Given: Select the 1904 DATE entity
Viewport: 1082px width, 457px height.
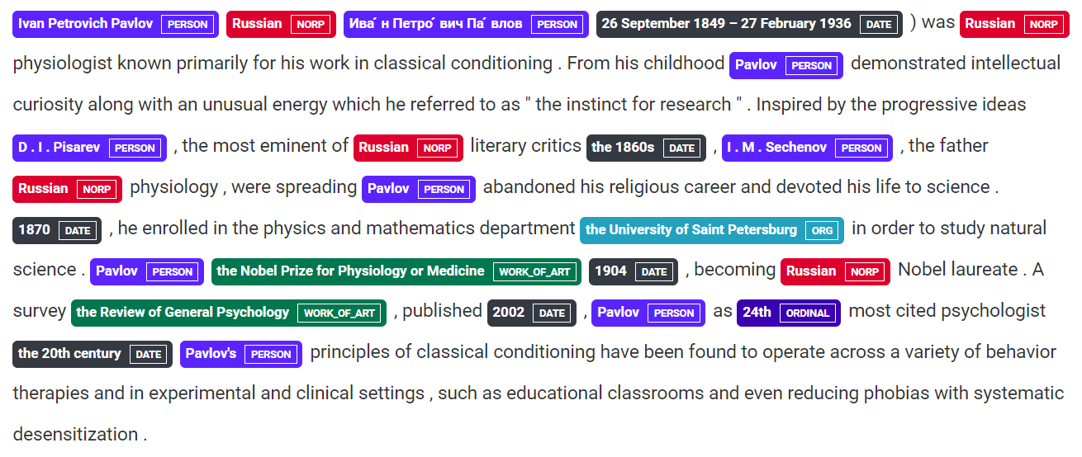Looking at the screenshot, I should 633,271.
